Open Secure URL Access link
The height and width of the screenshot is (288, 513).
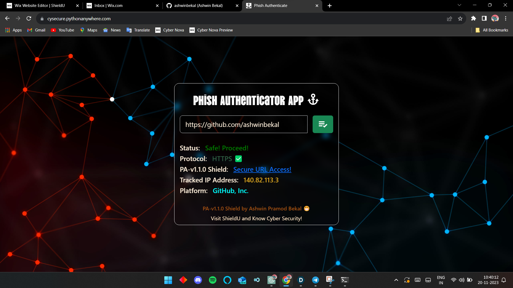[262, 169]
